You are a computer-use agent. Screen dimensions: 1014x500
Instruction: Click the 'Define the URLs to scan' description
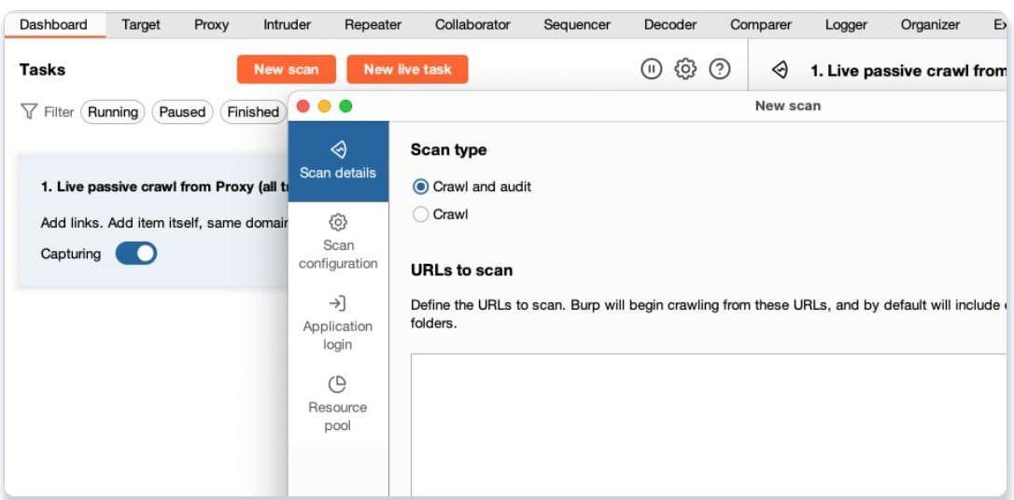pyautogui.click(x=708, y=314)
